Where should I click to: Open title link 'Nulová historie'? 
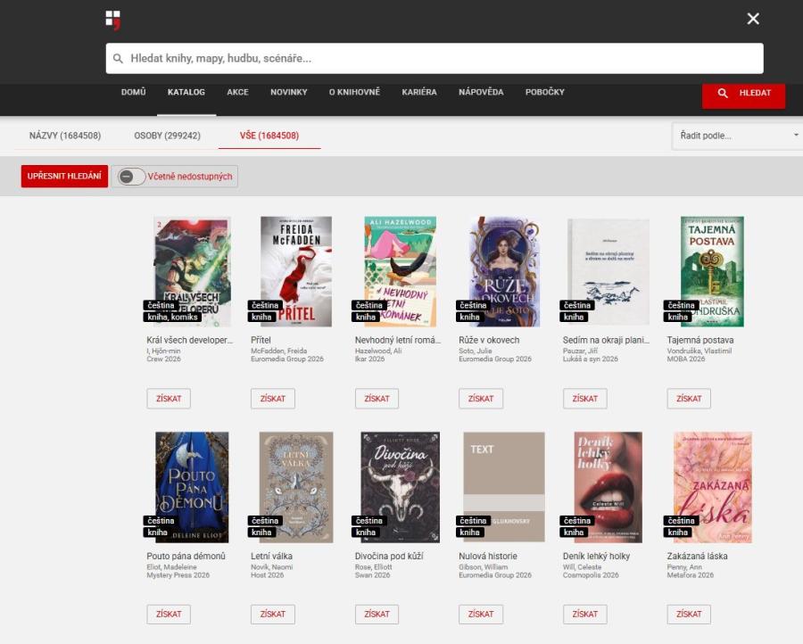(488, 556)
